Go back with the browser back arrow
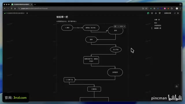This screenshot has width=185, height=104. coord(5,8)
